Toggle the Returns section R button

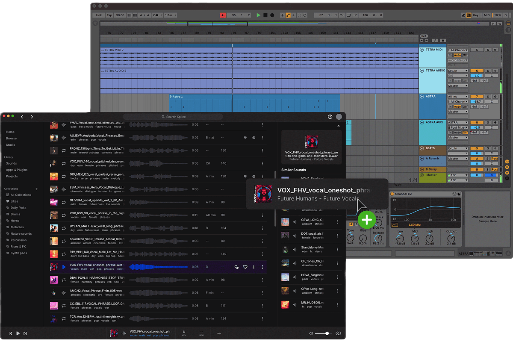pos(507,167)
